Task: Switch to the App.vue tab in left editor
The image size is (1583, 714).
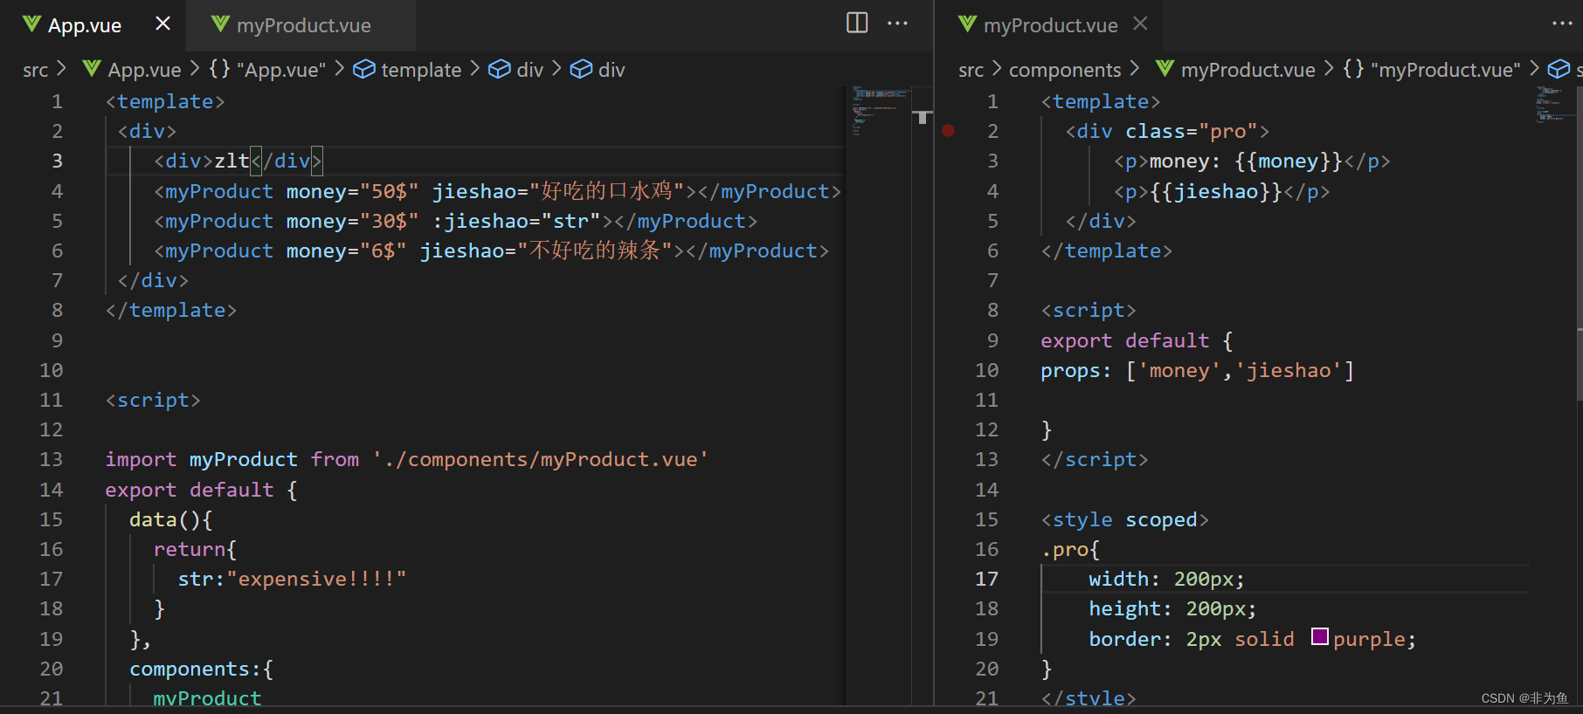Action: click(85, 25)
